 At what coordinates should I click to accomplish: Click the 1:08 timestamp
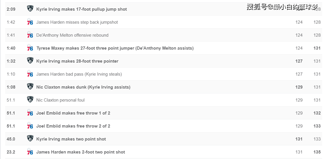[11, 87]
